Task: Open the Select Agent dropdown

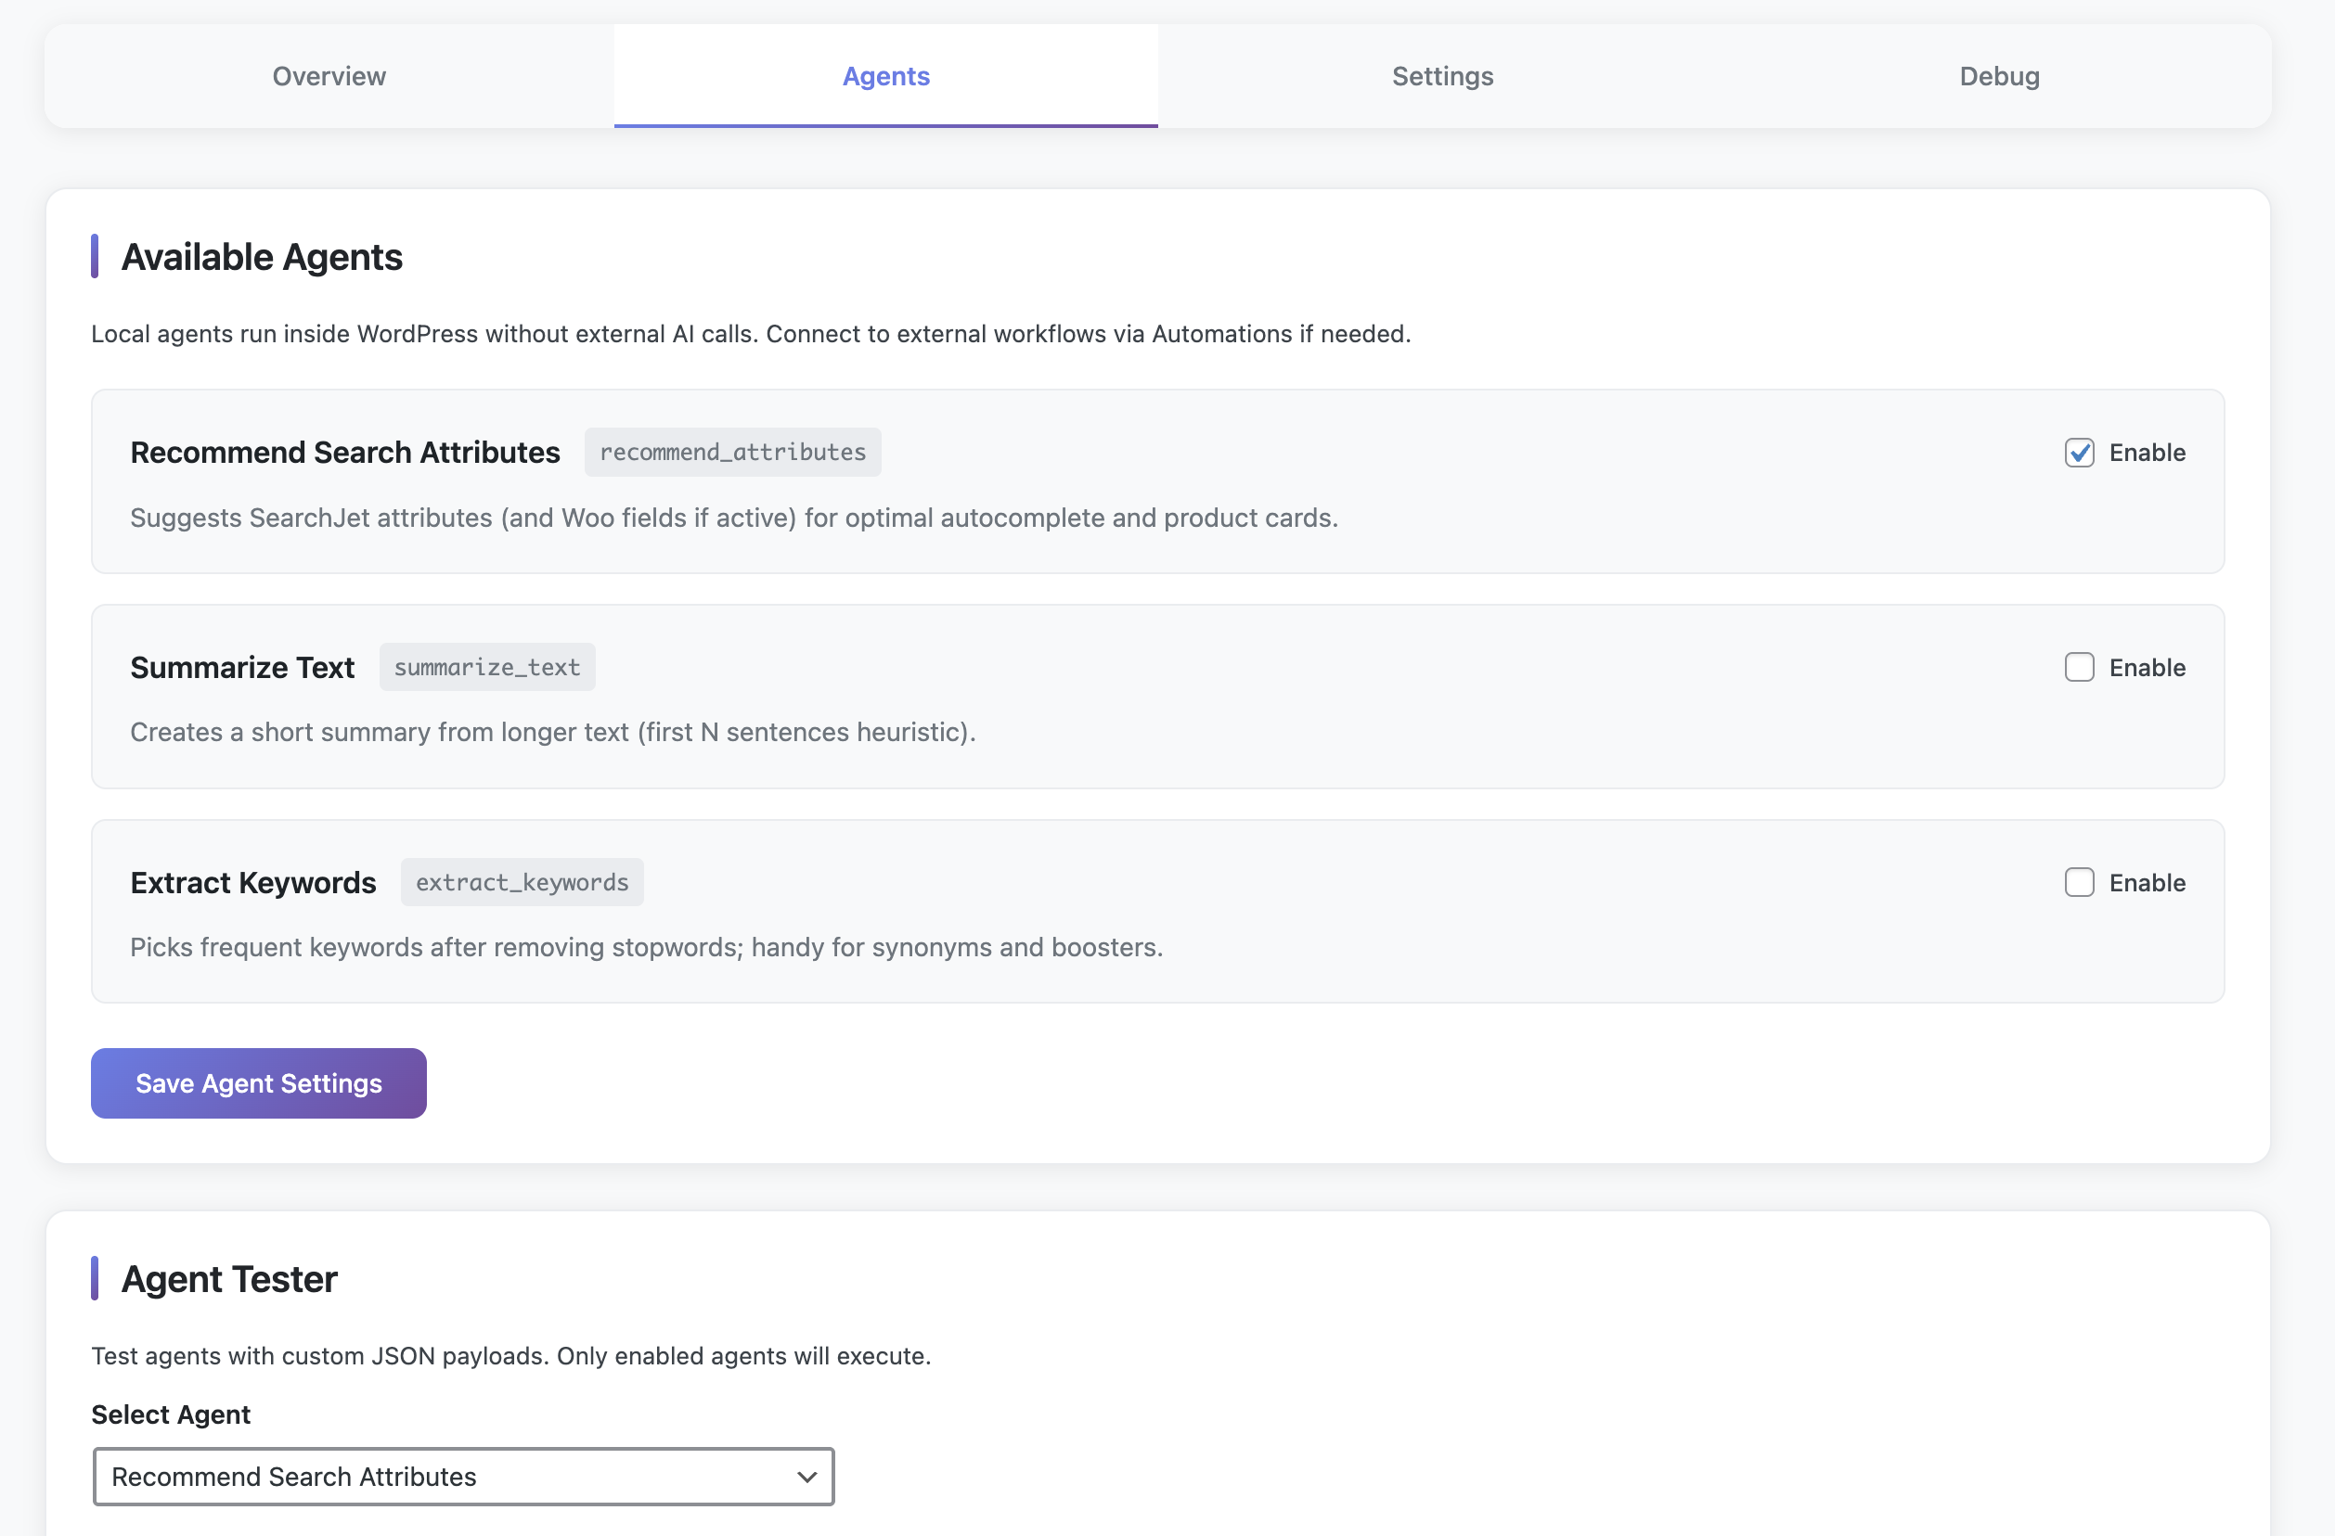Action: (x=463, y=1476)
